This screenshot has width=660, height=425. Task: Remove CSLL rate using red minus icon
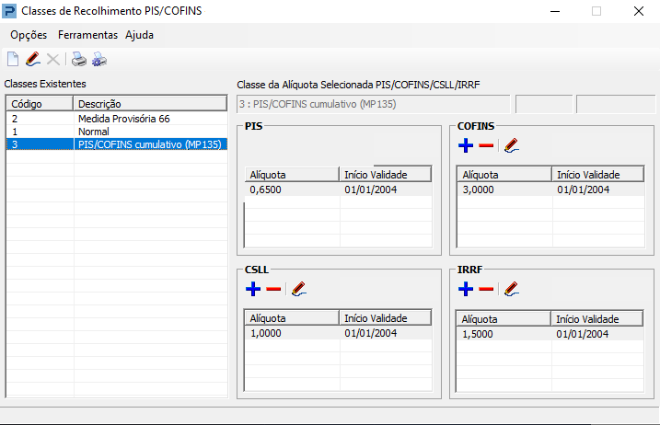[x=273, y=289]
